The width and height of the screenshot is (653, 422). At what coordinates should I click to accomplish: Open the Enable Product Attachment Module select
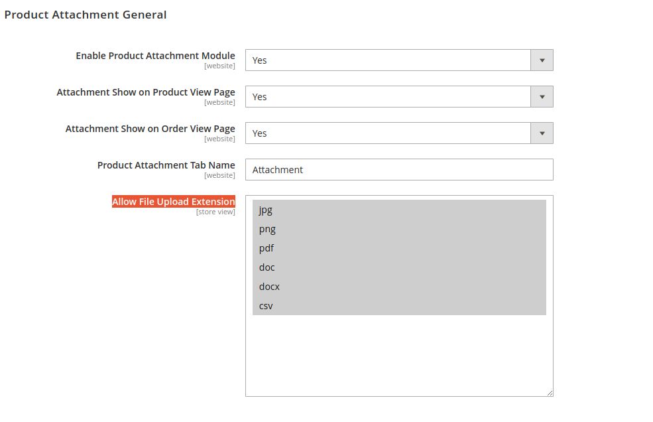tap(399, 60)
